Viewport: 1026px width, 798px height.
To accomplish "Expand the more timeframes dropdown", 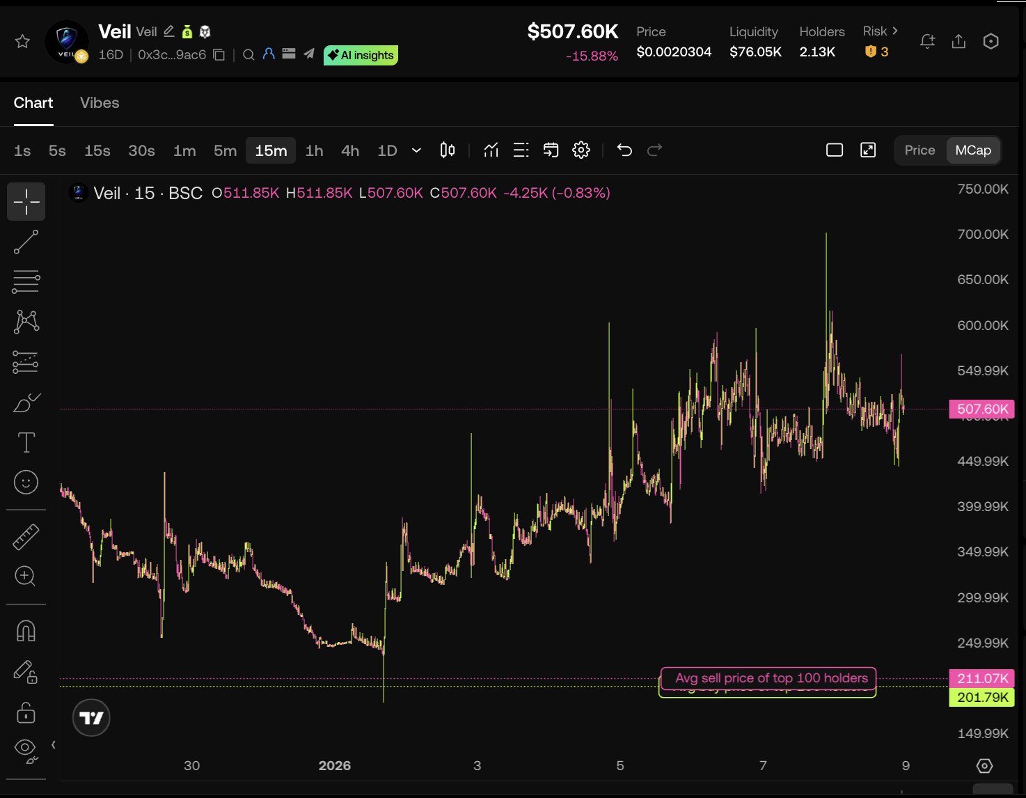I will (416, 150).
